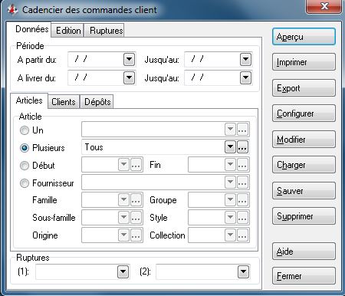Click the Charger button
Image resolution: width=345 pixels, height=296 pixels.
coord(304,165)
